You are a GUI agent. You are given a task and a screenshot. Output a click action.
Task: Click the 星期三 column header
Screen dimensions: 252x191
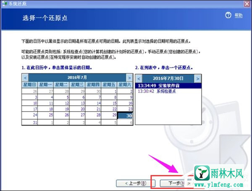[77, 85]
